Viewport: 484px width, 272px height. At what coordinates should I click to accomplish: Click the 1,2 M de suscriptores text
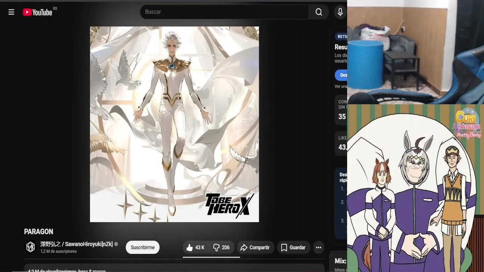[x=59, y=252]
